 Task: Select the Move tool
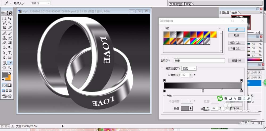pyautogui.click(x=10, y=18)
